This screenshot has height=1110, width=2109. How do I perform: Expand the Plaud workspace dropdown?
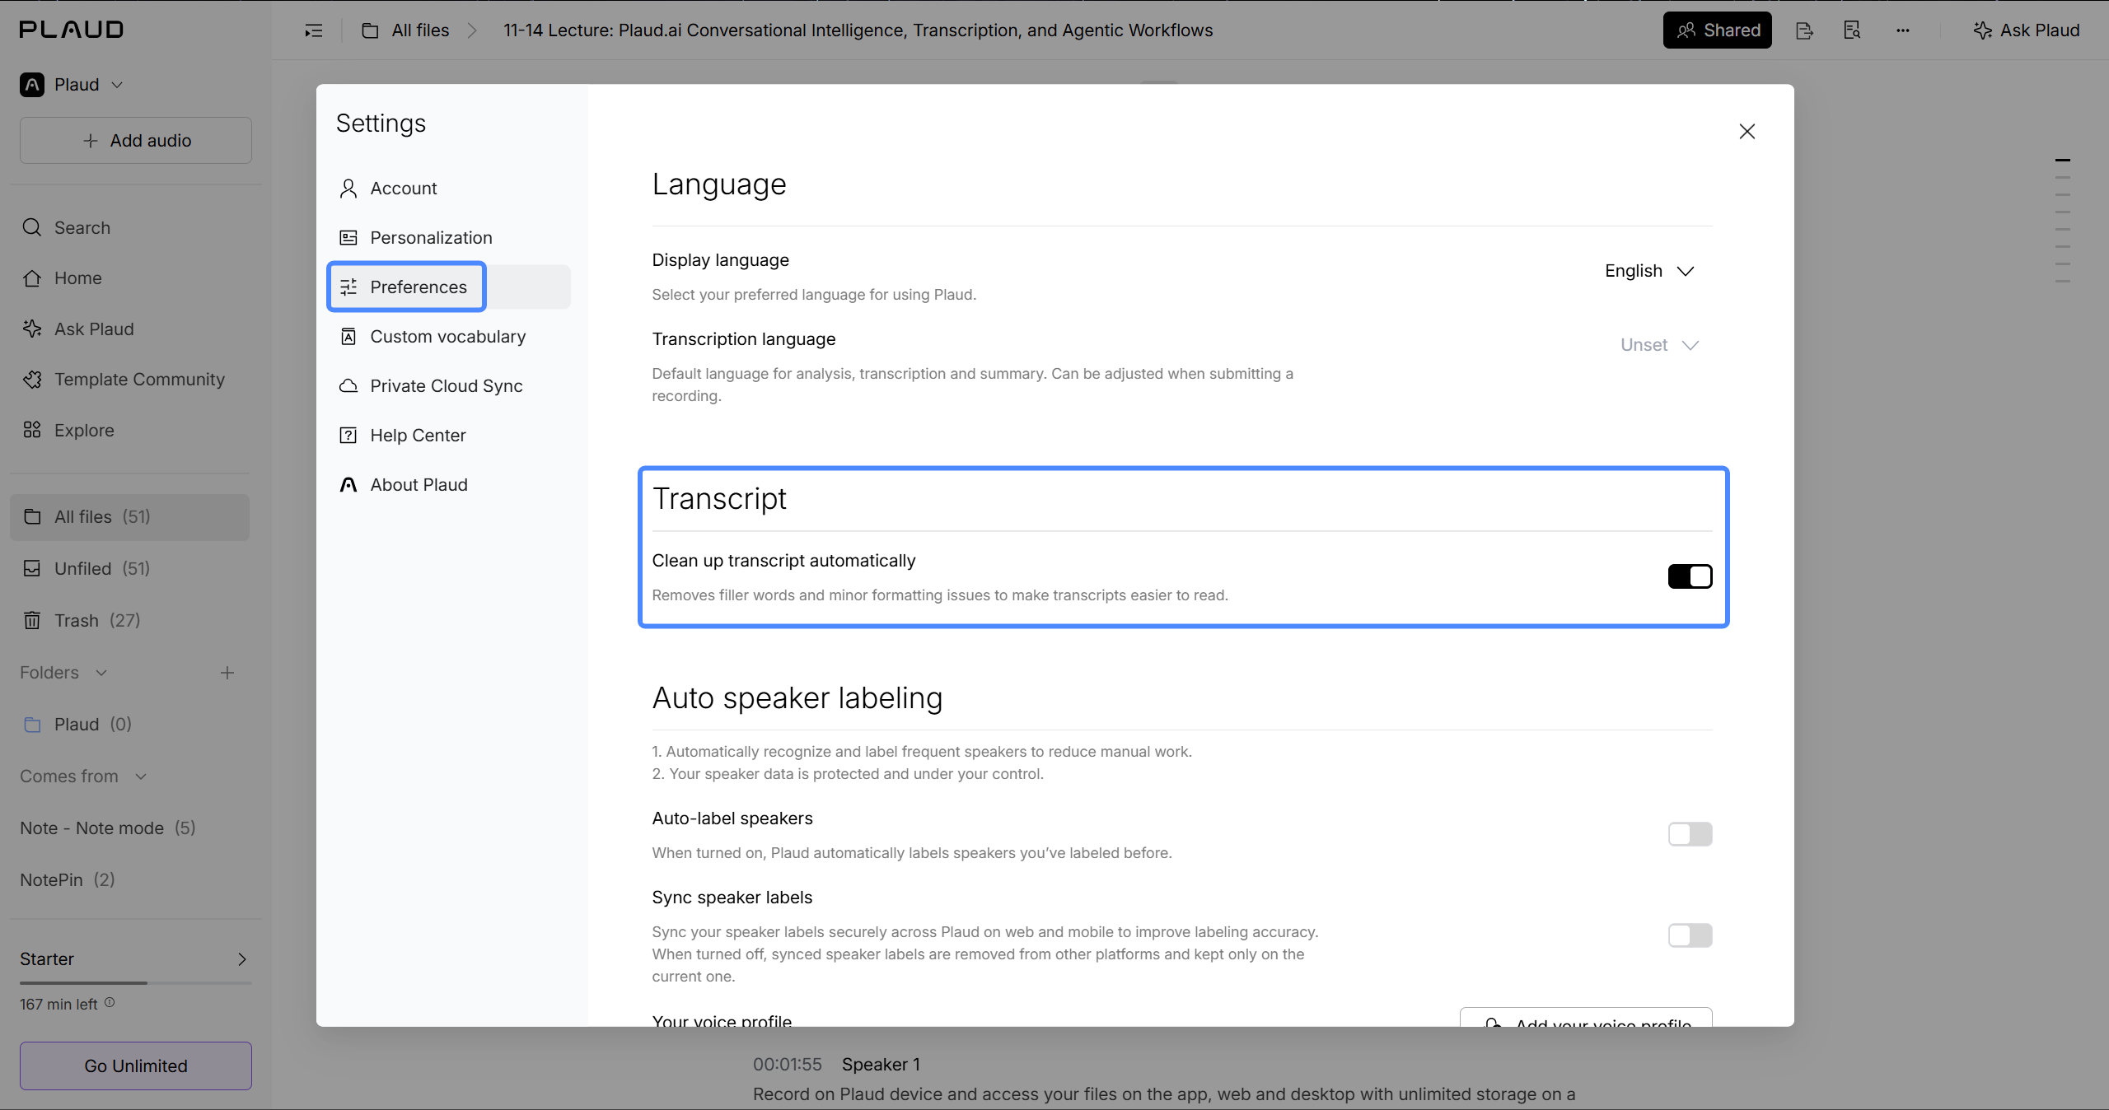coord(72,85)
